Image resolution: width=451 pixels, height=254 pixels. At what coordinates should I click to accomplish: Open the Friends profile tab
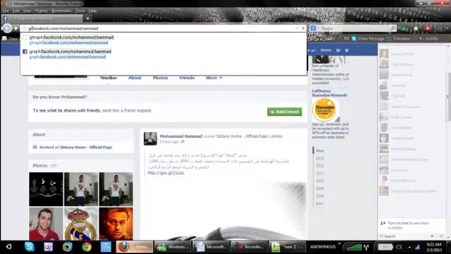coord(187,78)
